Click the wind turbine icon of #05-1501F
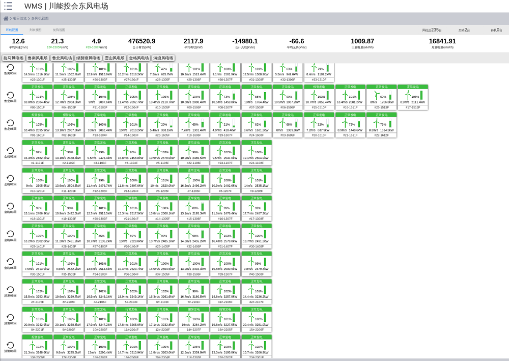Screen dimensions: 509x361 (33, 96)
